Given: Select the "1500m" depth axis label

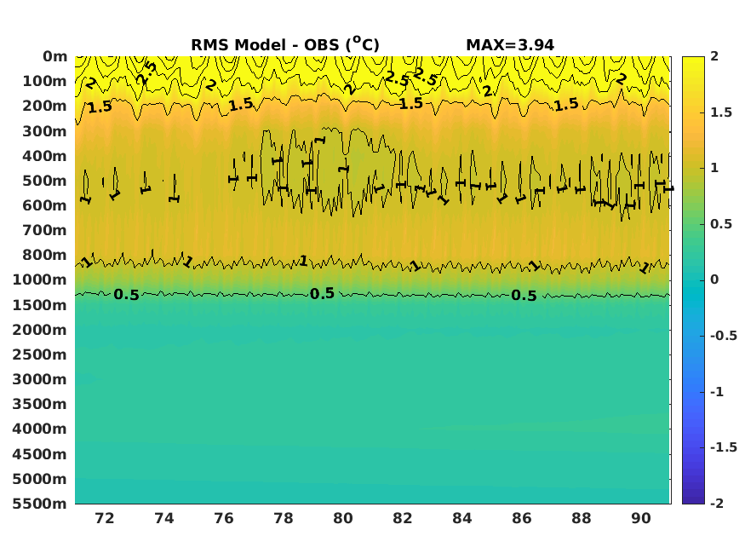Looking at the screenshot, I should pos(40,305).
